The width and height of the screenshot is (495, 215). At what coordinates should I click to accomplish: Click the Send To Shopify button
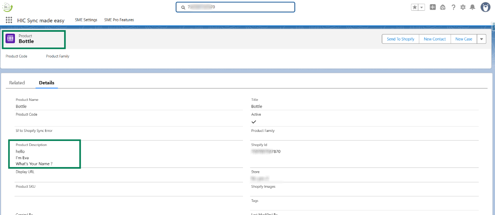tap(400, 39)
